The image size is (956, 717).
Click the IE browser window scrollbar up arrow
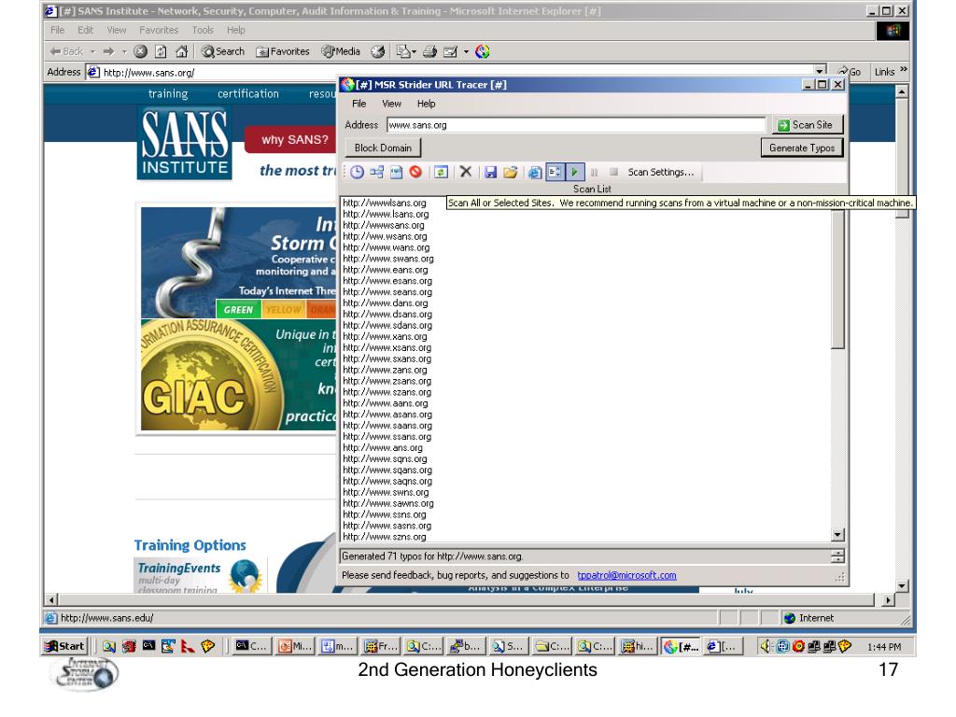[x=903, y=91]
